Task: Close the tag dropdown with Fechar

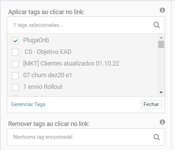Action: (151, 104)
